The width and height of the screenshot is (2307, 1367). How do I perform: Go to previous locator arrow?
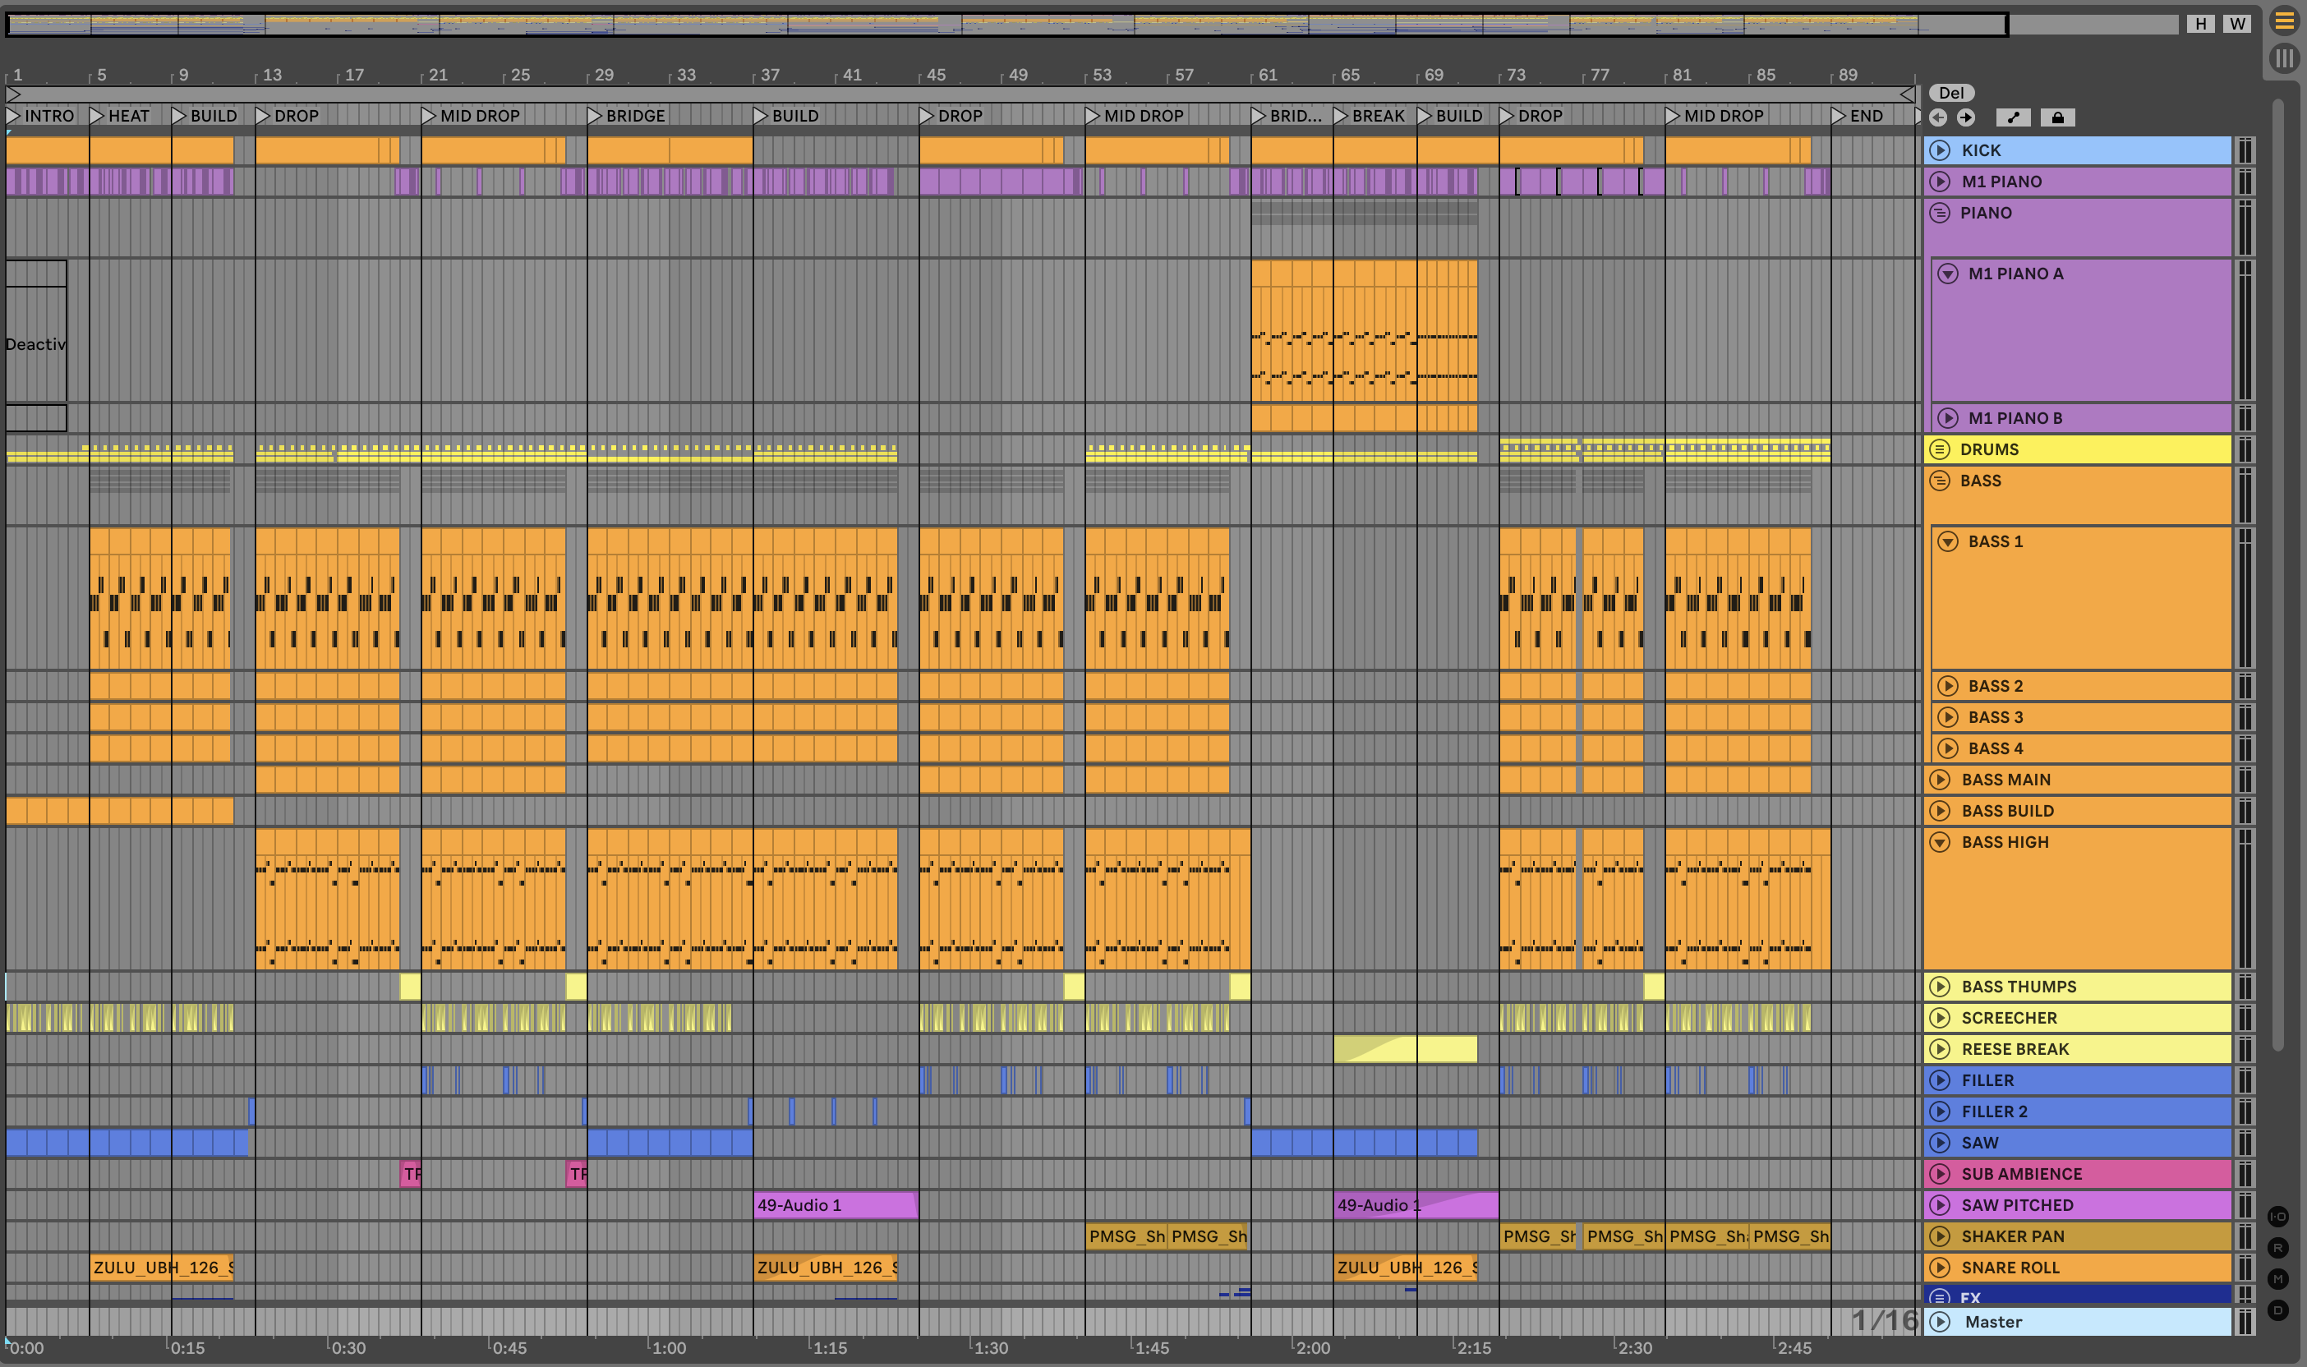[x=1937, y=117]
